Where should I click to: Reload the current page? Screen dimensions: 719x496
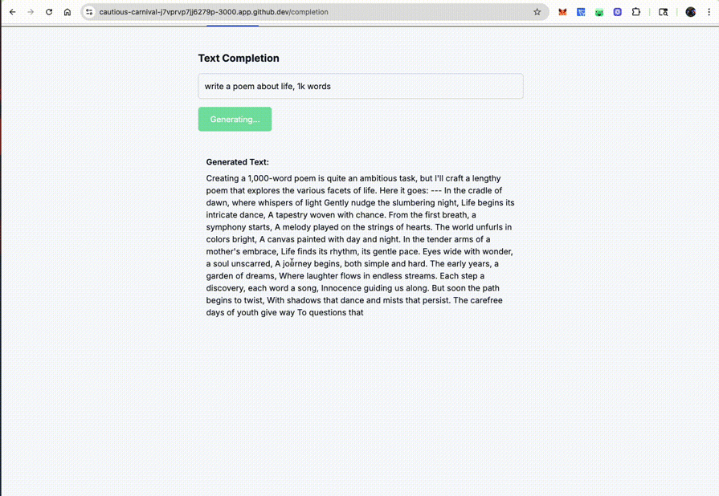pos(49,12)
